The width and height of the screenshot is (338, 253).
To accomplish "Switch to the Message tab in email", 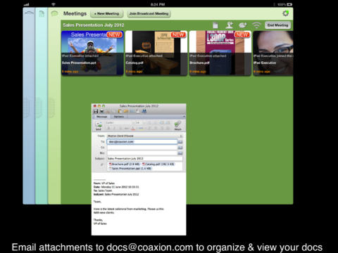I will click(x=102, y=117).
